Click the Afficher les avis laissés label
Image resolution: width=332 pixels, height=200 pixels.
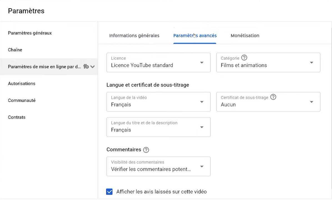[x=161, y=192]
